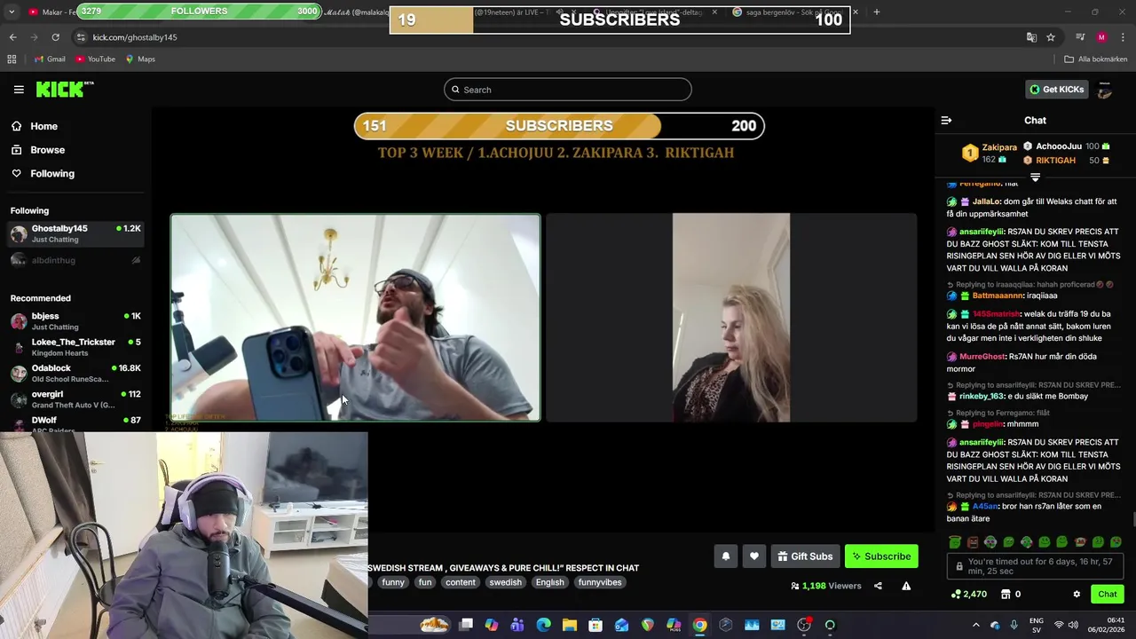Open recommended channel bbjess
This screenshot has height=639, width=1136.
[75, 321]
